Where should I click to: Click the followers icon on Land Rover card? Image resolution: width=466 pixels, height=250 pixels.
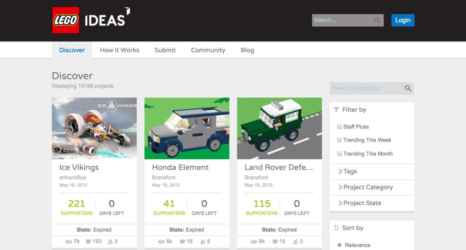[295, 241]
